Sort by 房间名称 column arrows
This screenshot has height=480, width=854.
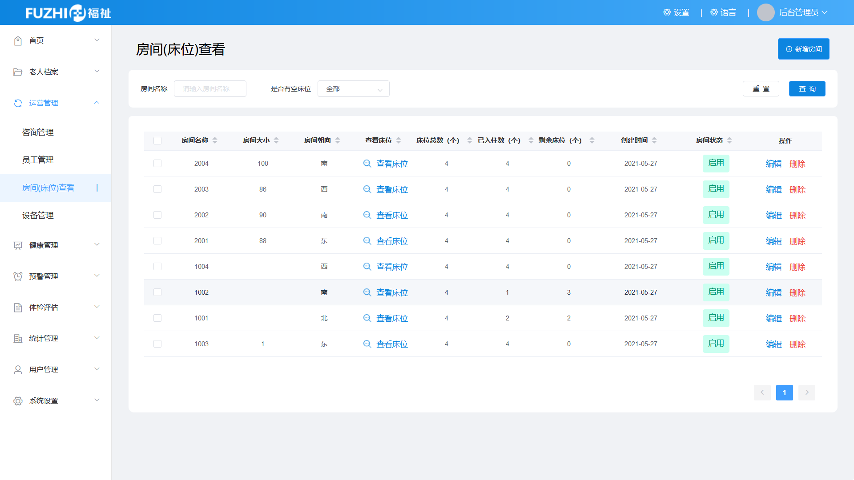click(x=215, y=140)
